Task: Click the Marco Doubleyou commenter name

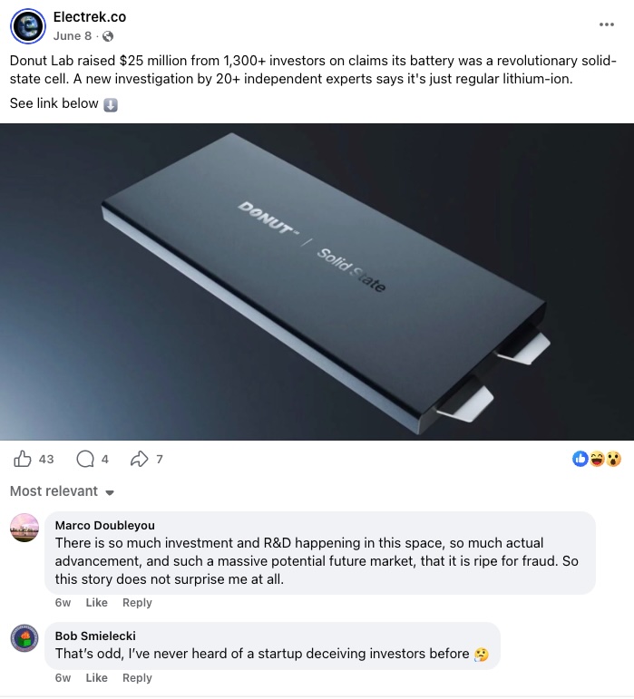Action: 105,526
